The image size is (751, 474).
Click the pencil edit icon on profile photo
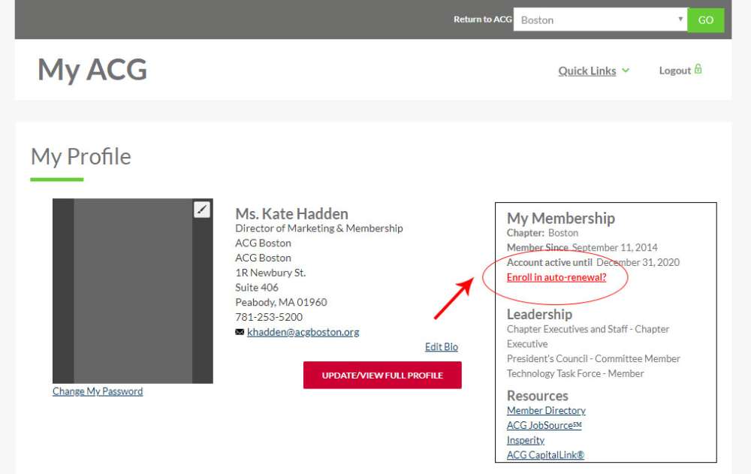click(x=202, y=210)
